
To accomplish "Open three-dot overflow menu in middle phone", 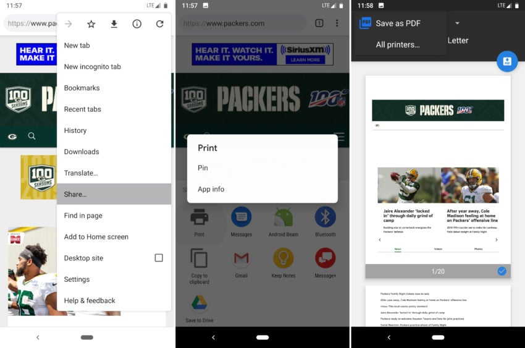I will (337, 23).
